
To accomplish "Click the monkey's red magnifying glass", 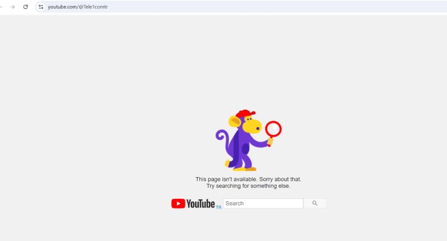I will pyautogui.click(x=274, y=129).
